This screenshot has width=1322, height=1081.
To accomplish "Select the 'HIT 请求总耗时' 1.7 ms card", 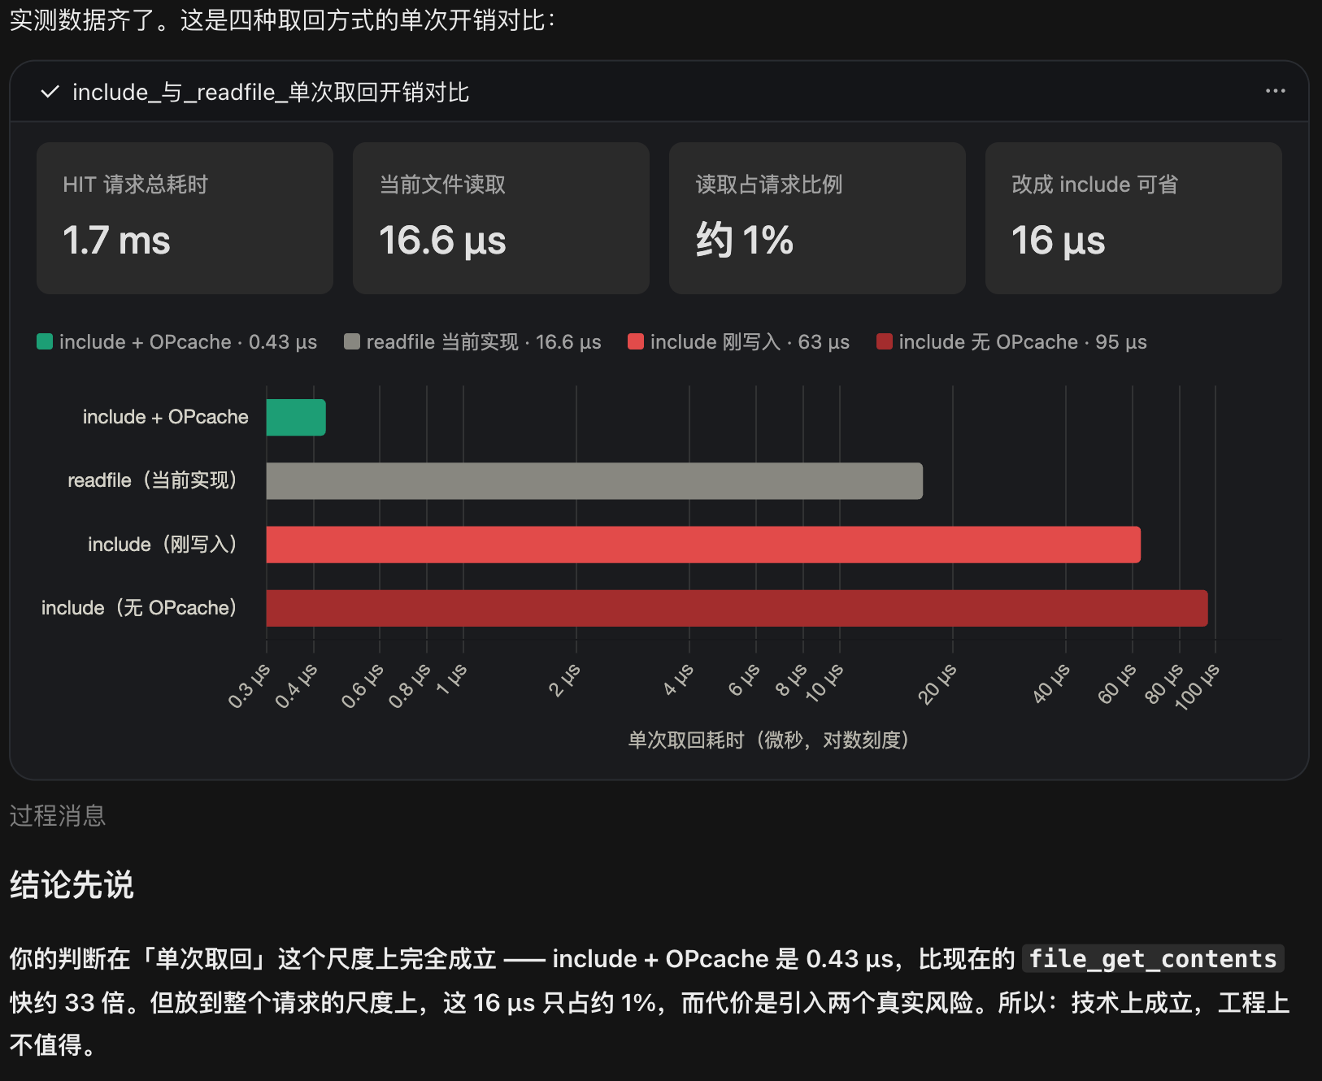I will [x=185, y=218].
